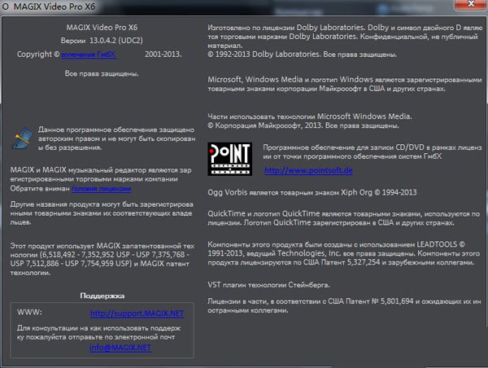The width and height of the screenshot is (488, 368).
Task: Open http://www.pointsoft.de link
Action: 308,170
